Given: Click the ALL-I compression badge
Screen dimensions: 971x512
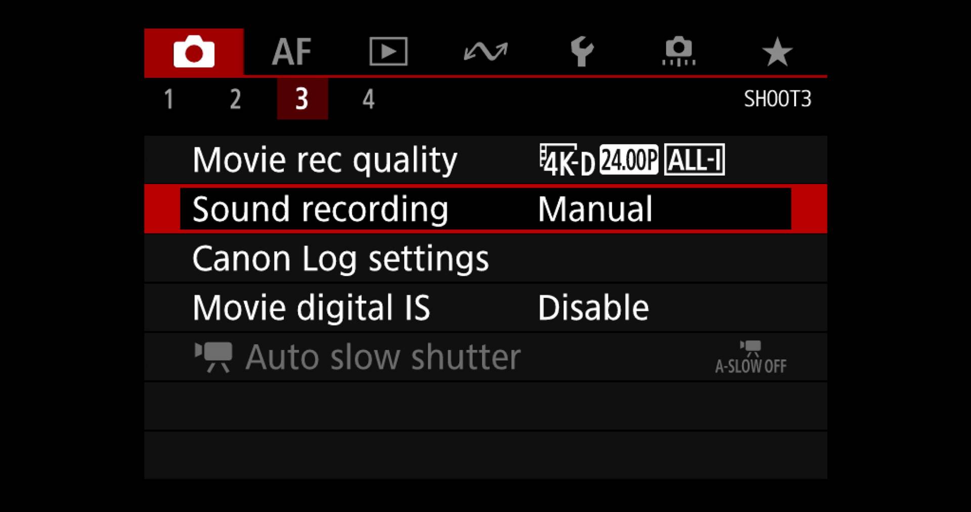Looking at the screenshot, I should [x=694, y=160].
